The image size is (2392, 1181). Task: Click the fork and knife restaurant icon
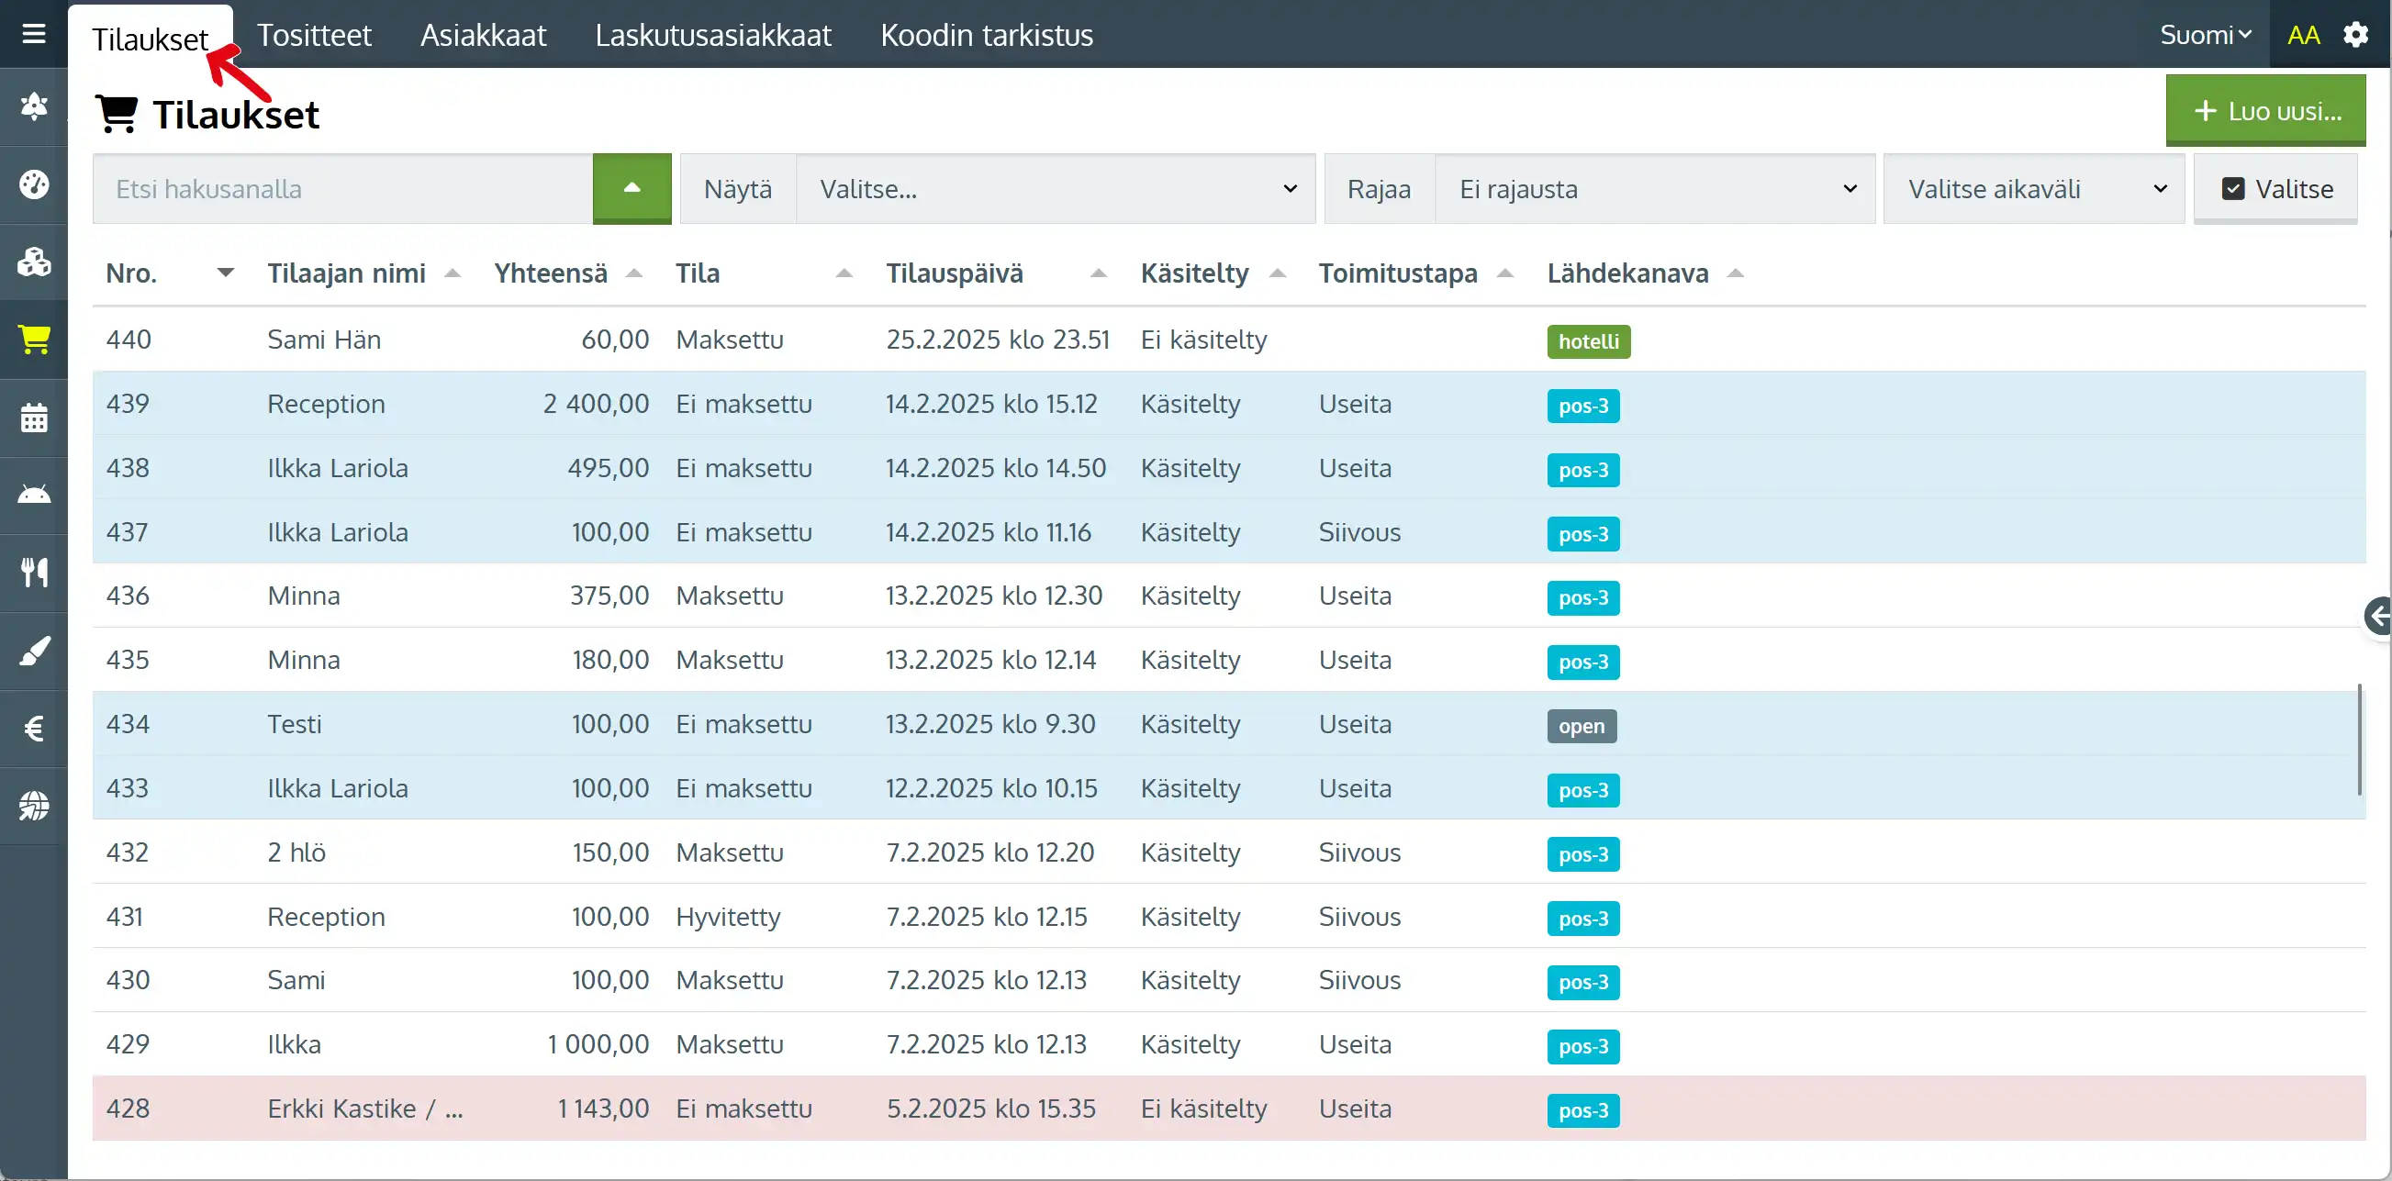33,573
